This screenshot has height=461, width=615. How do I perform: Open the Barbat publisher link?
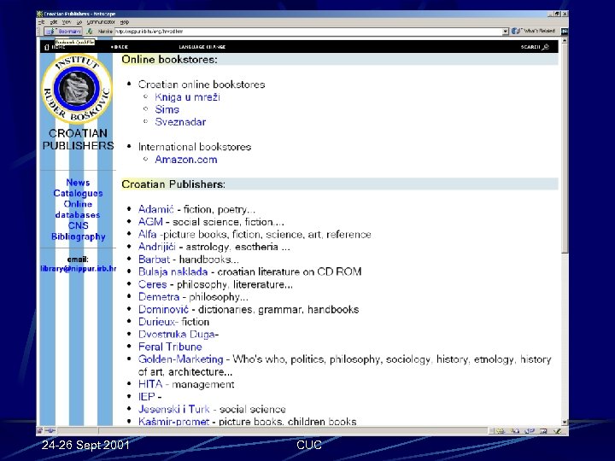154,260
